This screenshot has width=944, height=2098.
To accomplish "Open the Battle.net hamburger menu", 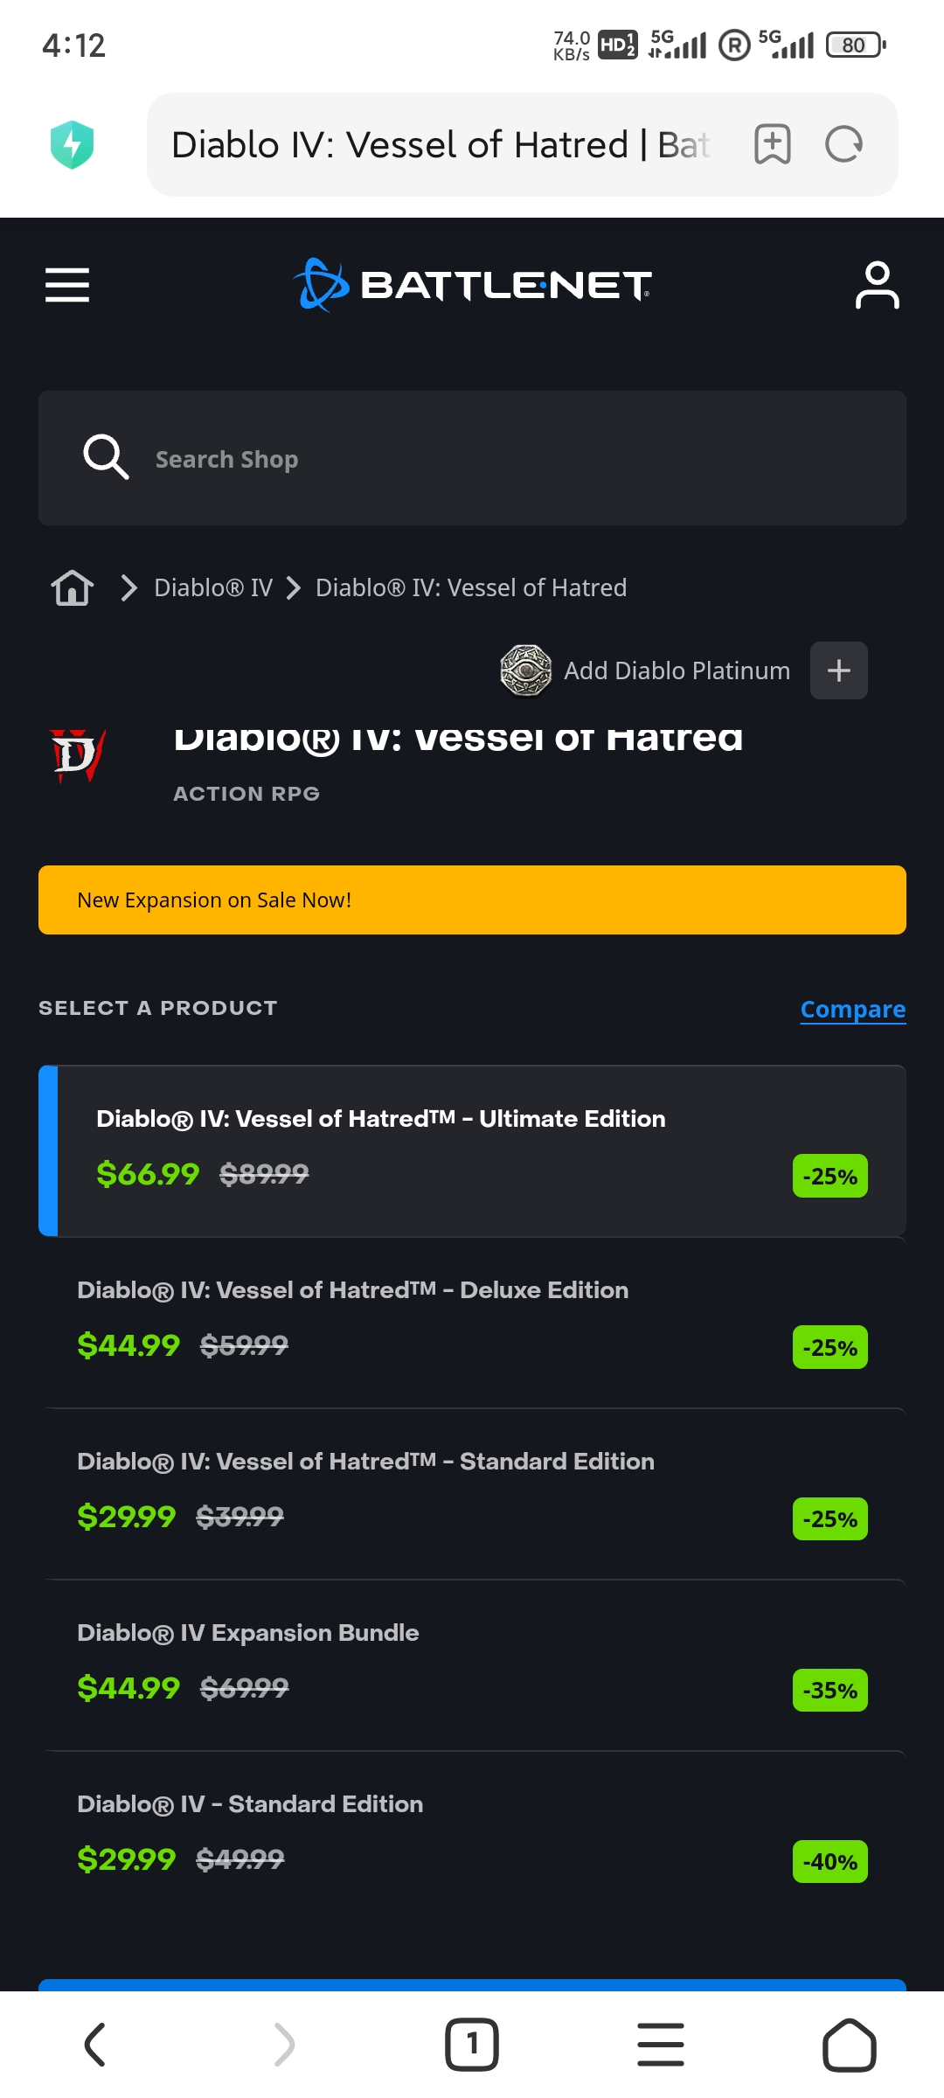I will (67, 285).
